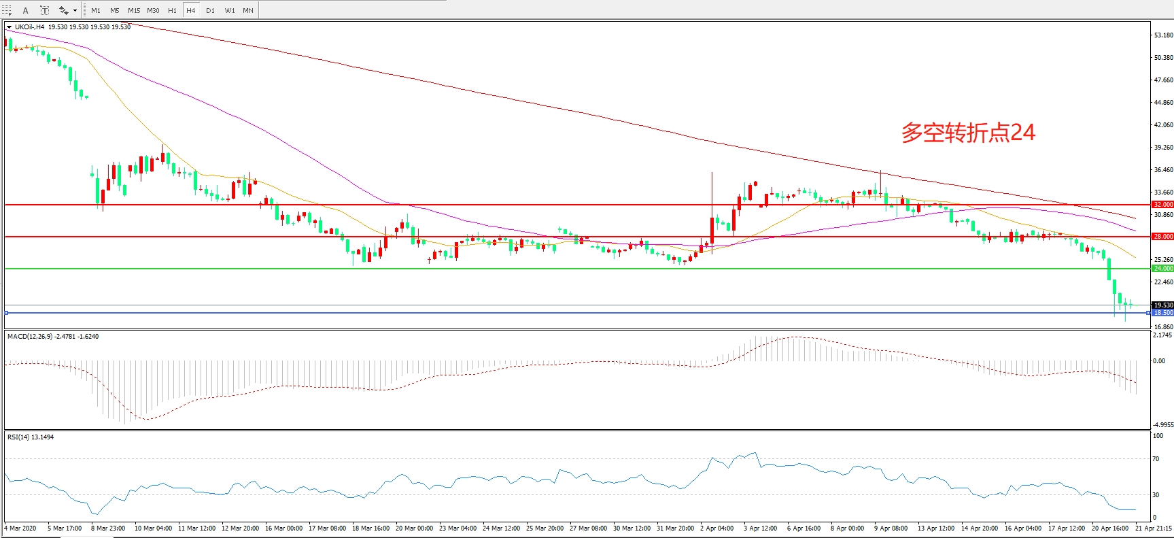The image size is (1174, 538).
Task: Select the Text Label tool icon
Action: (x=44, y=10)
